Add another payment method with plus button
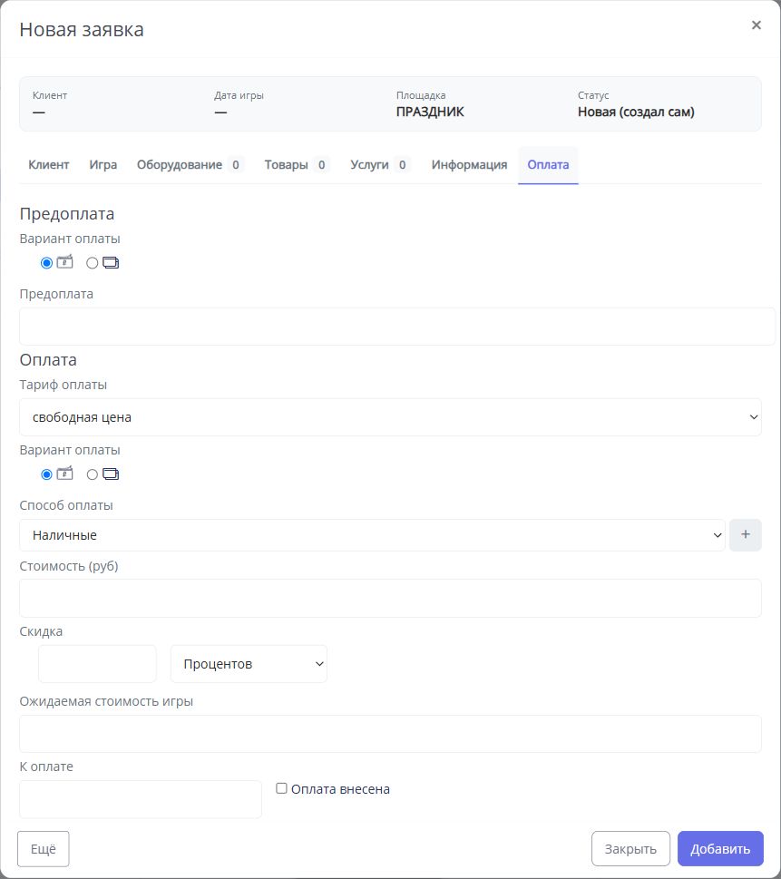This screenshot has width=781, height=879. [x=745, y=535]
